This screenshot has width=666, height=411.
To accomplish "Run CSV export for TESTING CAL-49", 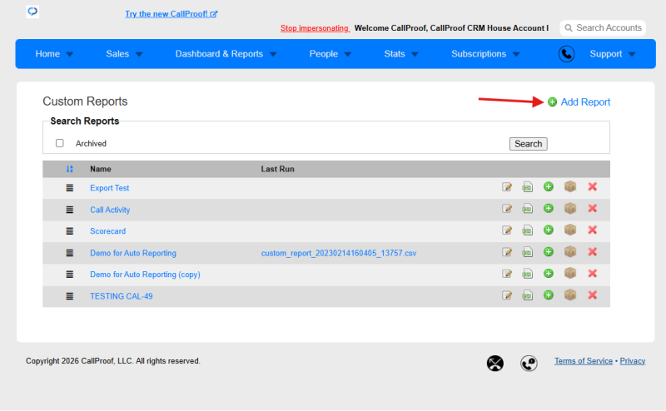I will (527, 295).
